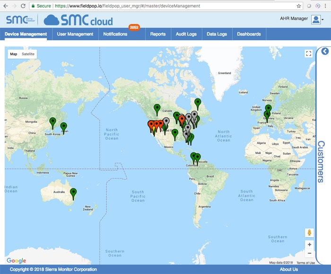331x274 pixels.
Task: Click the SMC cloud logo
Action: [78, 20]
